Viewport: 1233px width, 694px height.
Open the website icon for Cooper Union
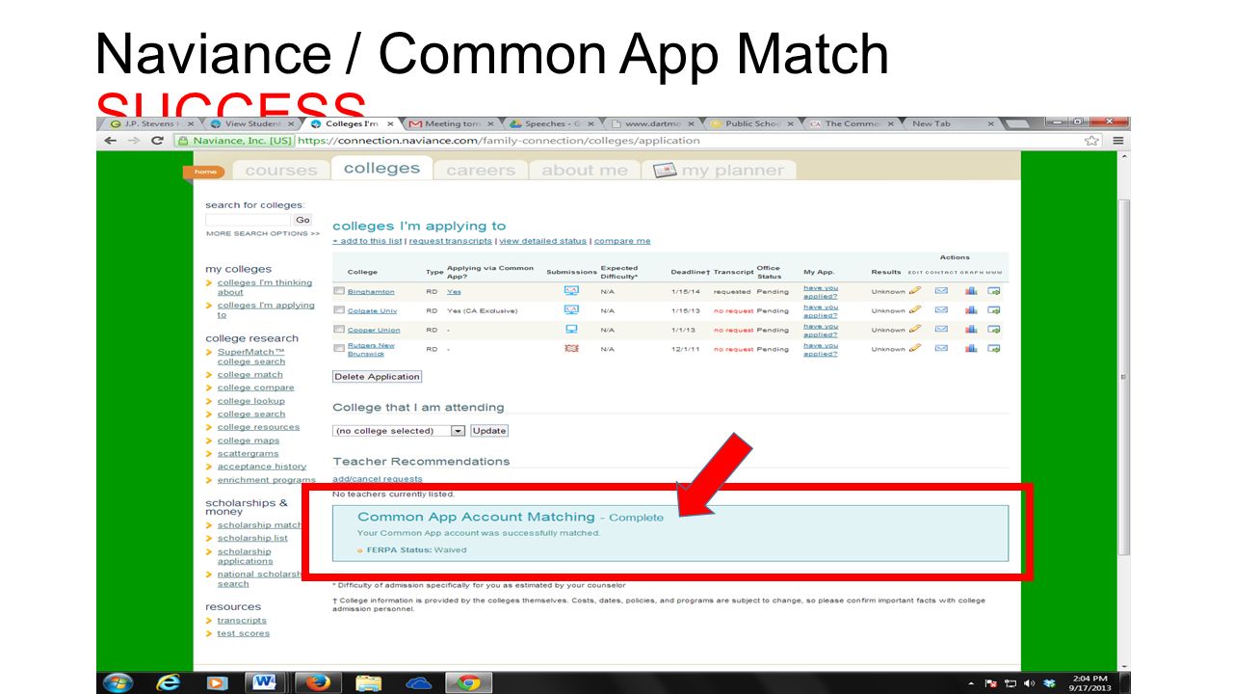[994, 330]
